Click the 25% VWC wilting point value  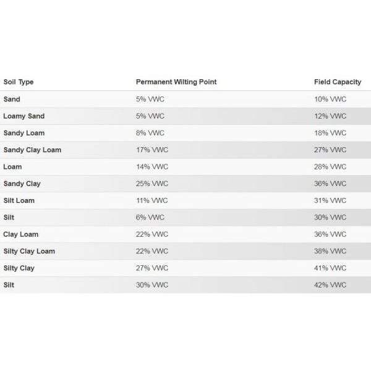point(152,184)
